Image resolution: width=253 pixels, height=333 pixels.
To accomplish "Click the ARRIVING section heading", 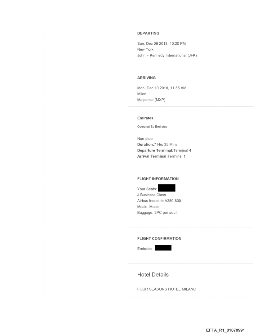I will (146, 78).
